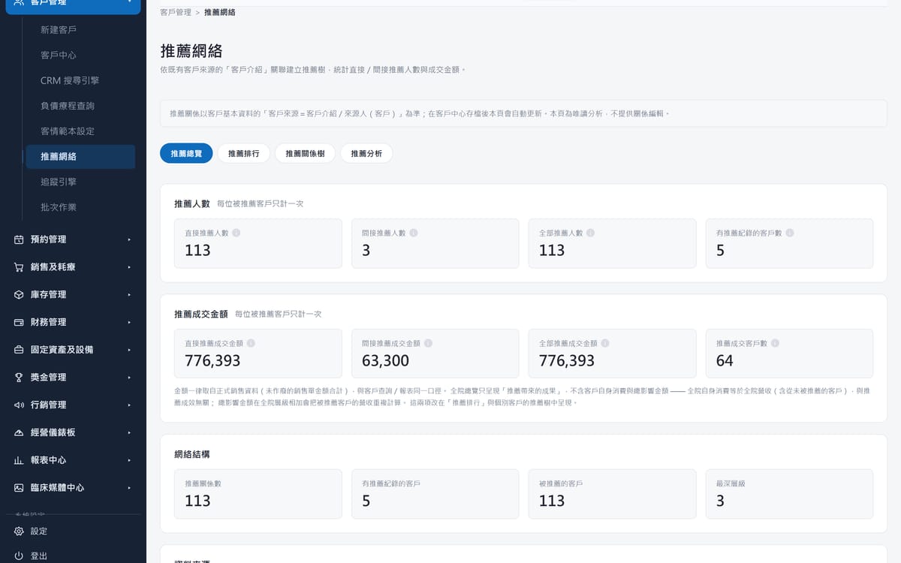Click the 網絡結構 section title
This screenshot has width=901, height=563.
192,454
